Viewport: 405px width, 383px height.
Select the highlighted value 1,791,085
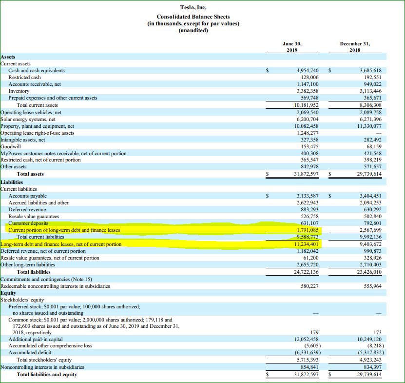[x=308, y=230]
